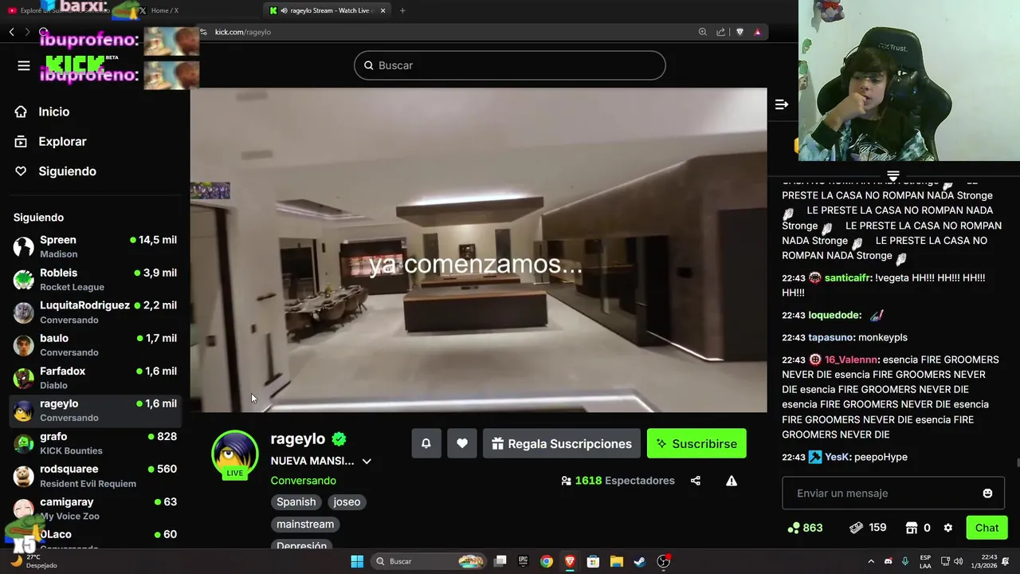Open Microsoft Store from the taskbar
1020x574 pixels.
click(x=593, y=561)
